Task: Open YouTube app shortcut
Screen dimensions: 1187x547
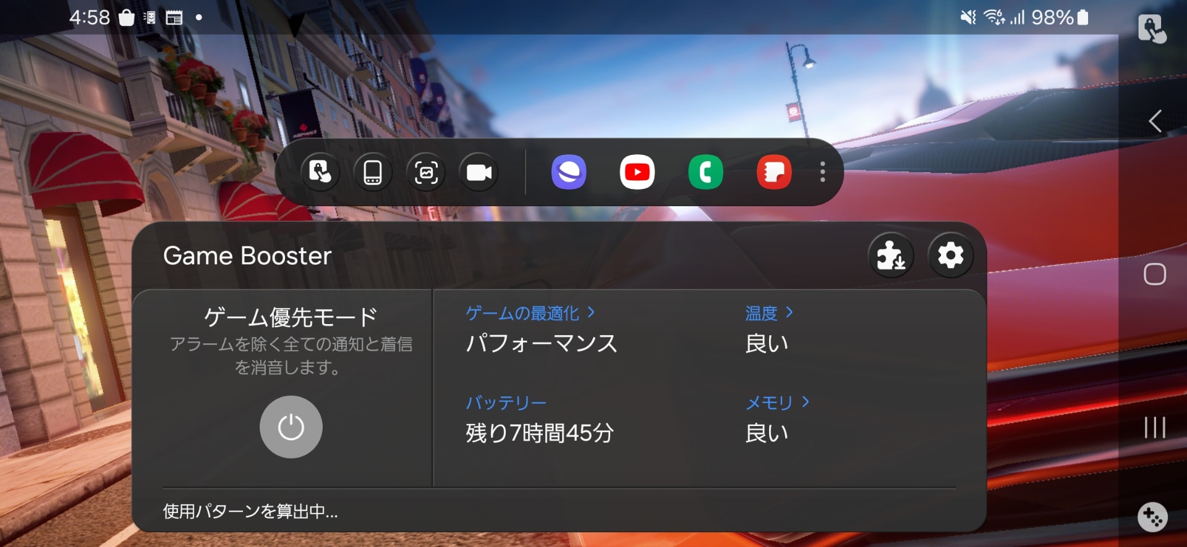Action: (x=637, y=172)
